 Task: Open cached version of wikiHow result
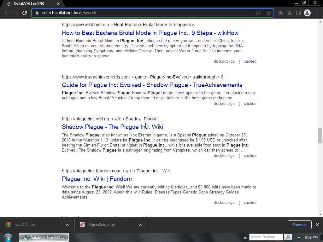click(250, 61)
